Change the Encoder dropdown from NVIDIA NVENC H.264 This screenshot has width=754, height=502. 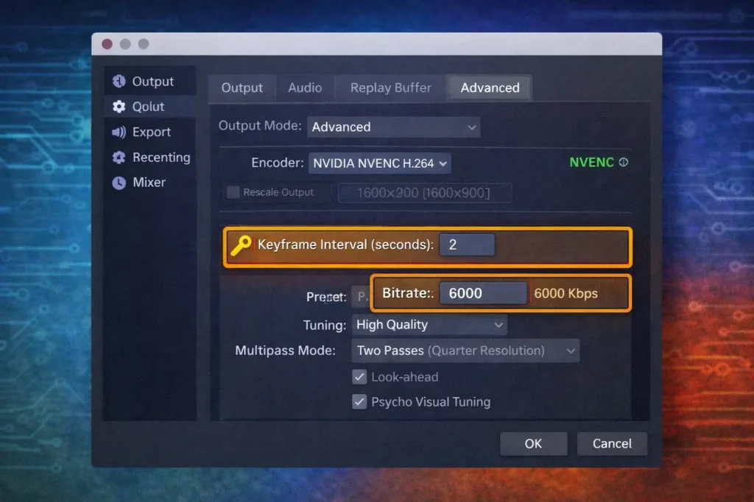(380, 162)
